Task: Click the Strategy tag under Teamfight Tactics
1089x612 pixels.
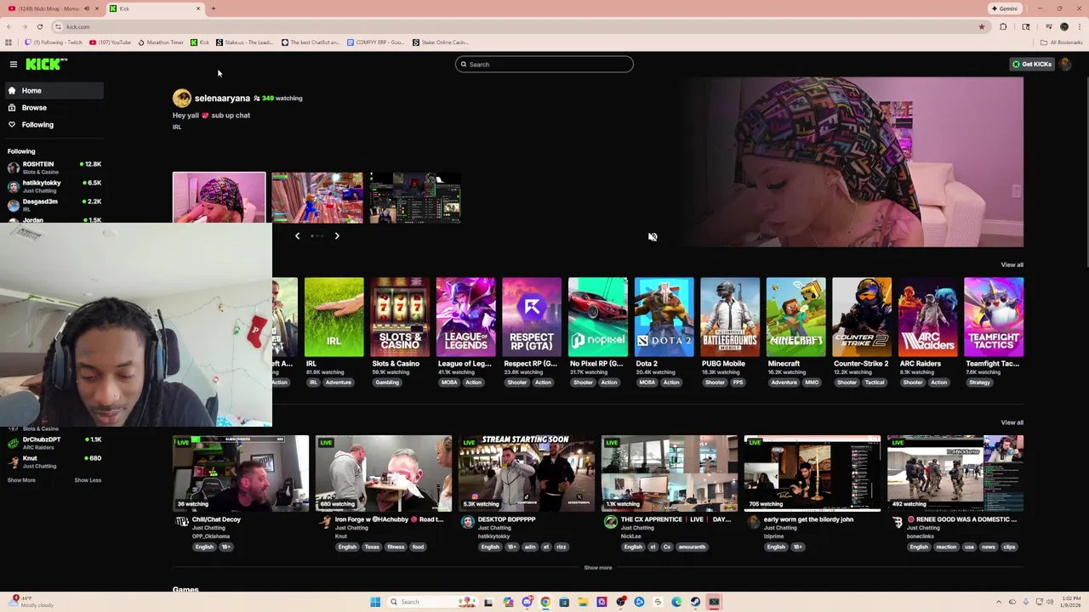Action: pyautogui.click(x=979, y=382)
